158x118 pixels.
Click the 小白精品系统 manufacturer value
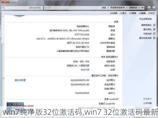[83, 26]
